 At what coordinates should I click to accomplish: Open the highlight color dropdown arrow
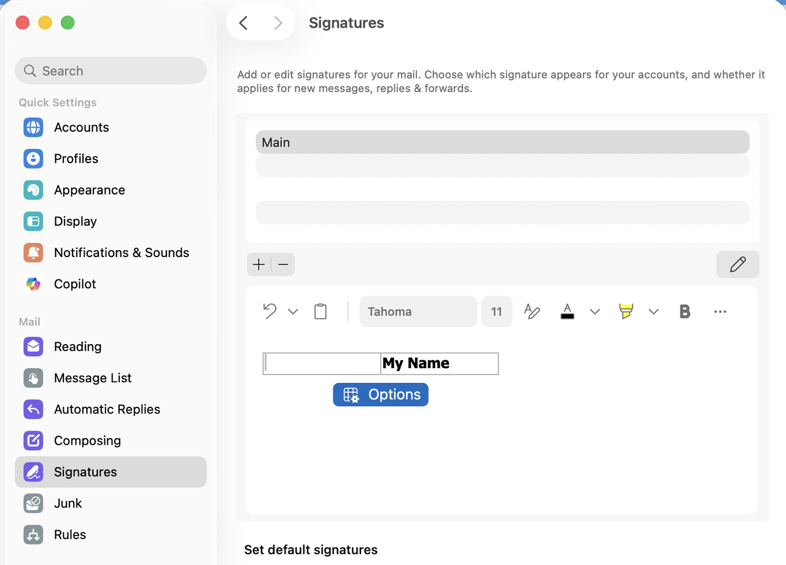pyautogui.click(x=653, y=312)
